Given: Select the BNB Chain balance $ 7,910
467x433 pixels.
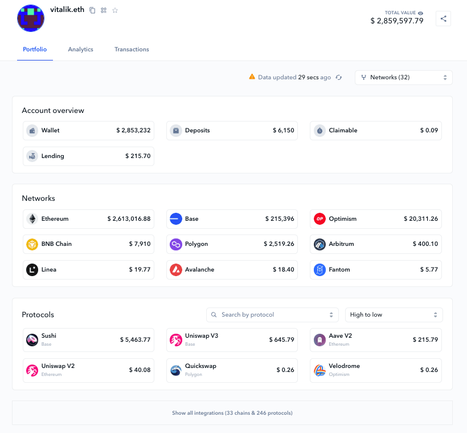Looking at the screenshot, I should coord(140,244).
